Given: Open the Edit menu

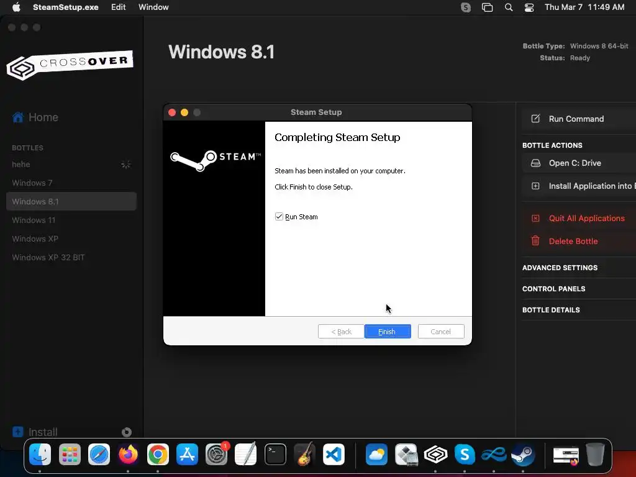Looking at the screenshot, I should point(119,7).
